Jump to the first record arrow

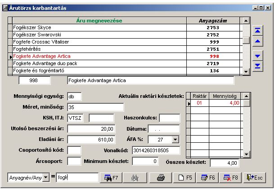pos(257,30)
